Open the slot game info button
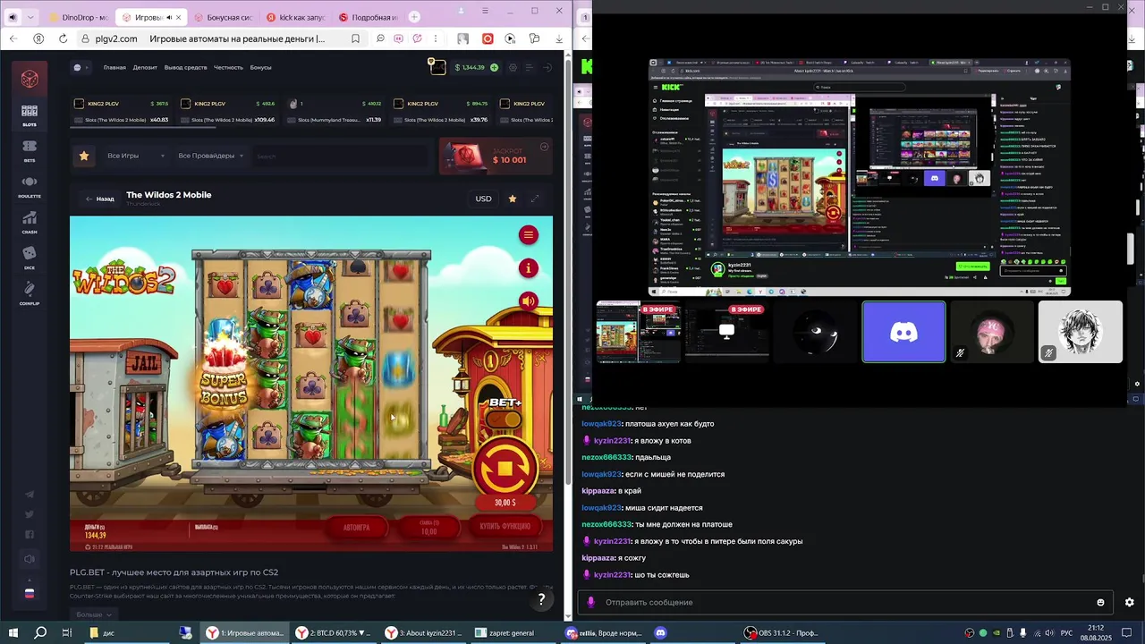1145x644 pixels. (529, 268)
